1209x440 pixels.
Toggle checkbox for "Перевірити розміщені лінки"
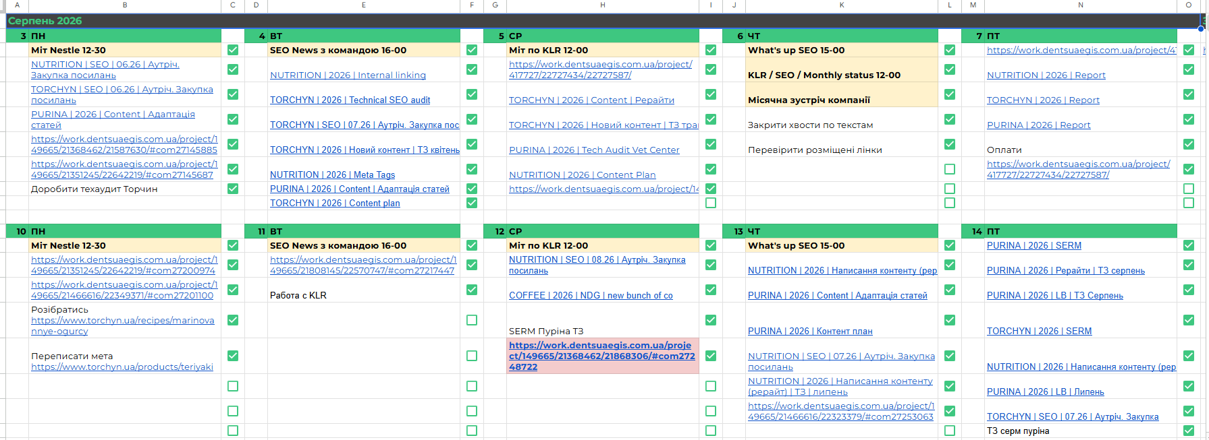(950, 144)
